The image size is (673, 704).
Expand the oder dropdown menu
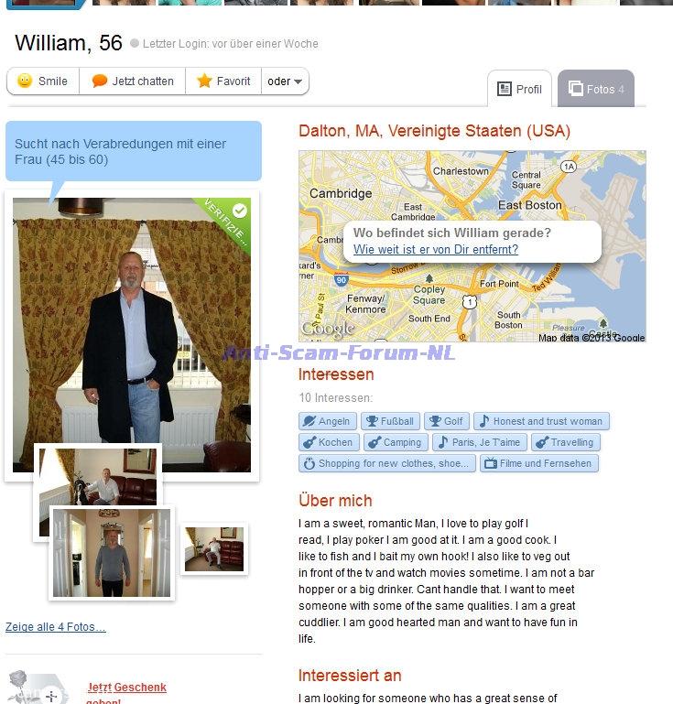pyautogui.click(x=285, y=81)
